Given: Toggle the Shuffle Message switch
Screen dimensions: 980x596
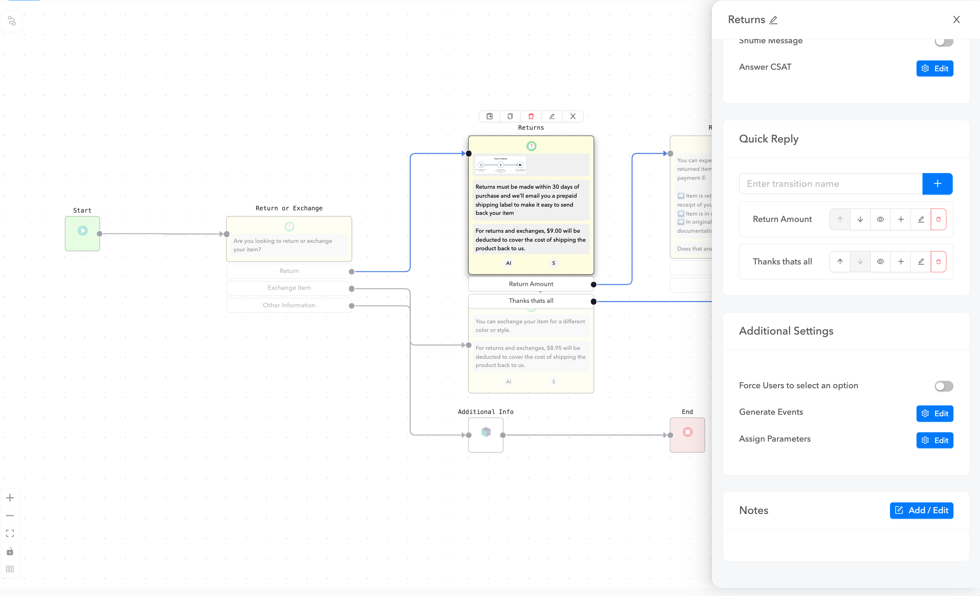Looking at the screenshot, I should tap(943, 42).
